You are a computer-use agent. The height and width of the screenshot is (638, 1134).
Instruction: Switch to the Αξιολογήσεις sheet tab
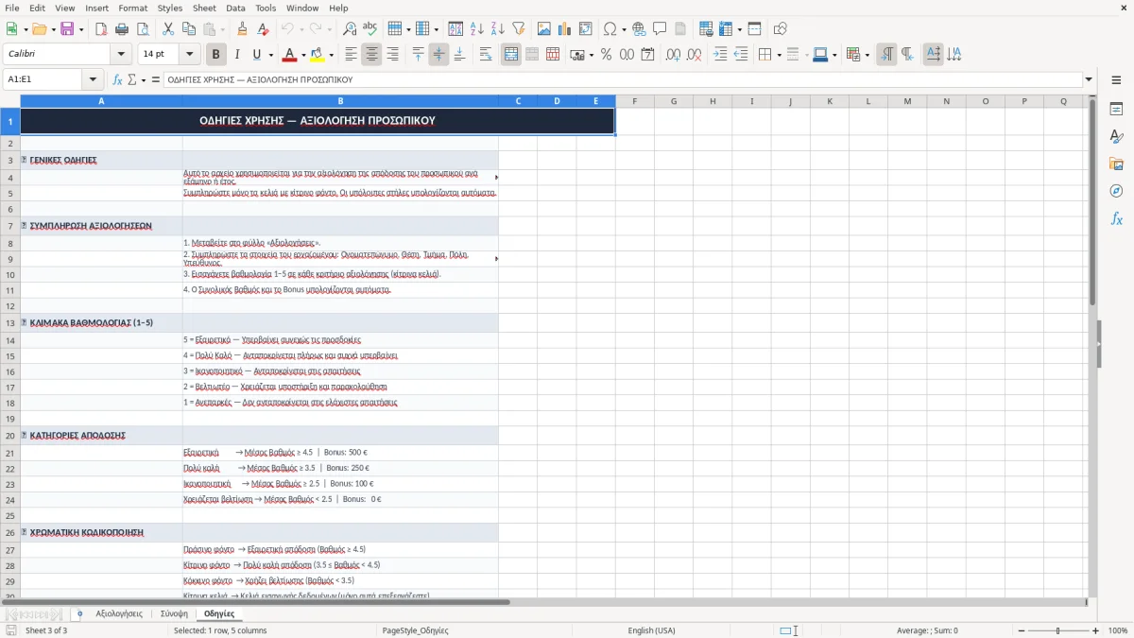(119, 614)
